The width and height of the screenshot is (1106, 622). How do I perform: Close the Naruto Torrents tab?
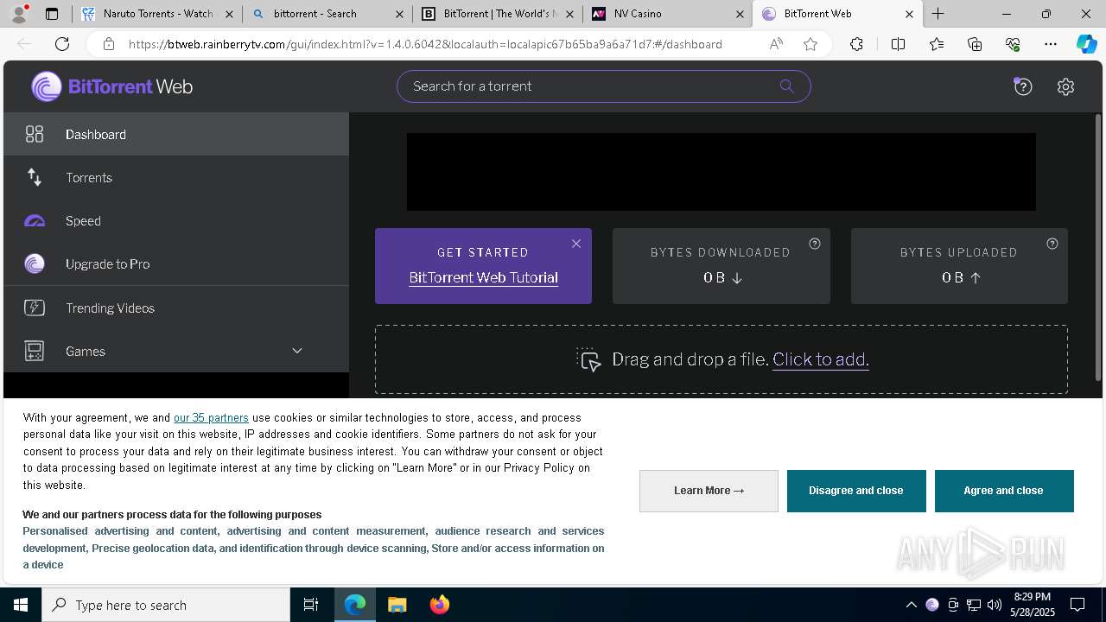click(x=228, y=14)
